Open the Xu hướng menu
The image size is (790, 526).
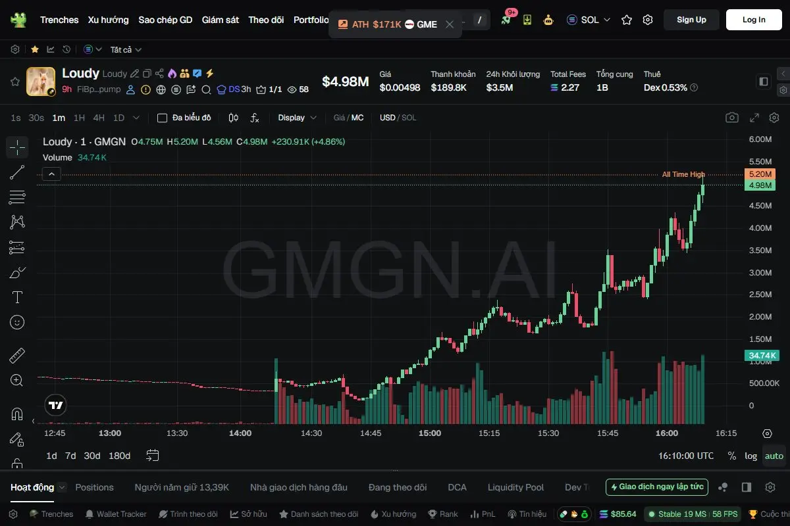coord(109,20)
